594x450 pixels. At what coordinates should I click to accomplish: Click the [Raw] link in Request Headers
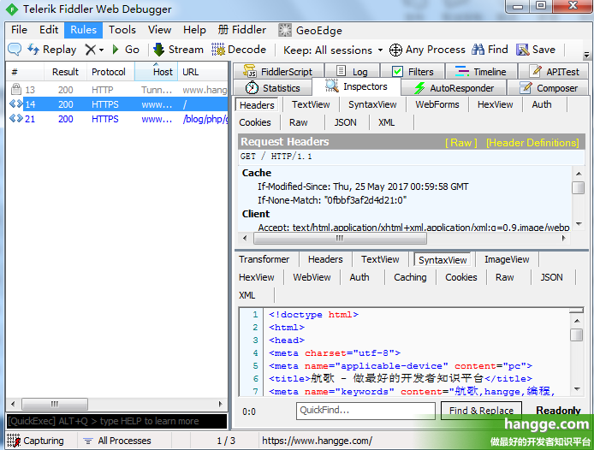click(460, 143)
